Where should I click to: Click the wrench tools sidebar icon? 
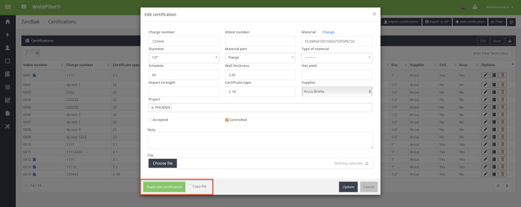tap(8, 126)
